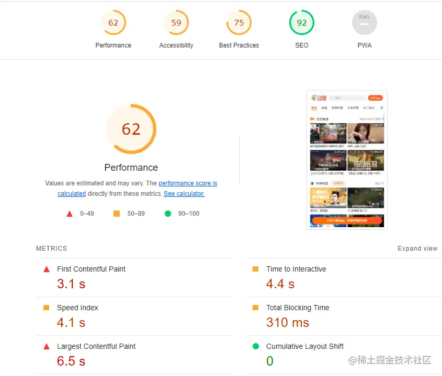Screen dimensions: 442x376
Task: Click the 4.1 s metric value
Action: click(71, 323)
